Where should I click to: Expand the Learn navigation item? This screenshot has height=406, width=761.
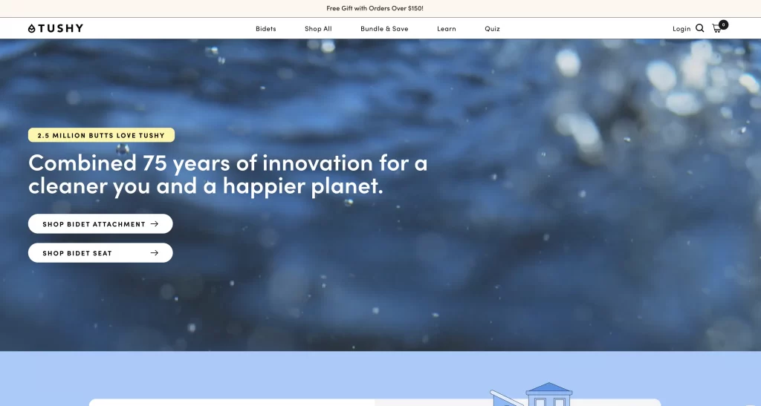pyautogui.click(x=446, y=29)
